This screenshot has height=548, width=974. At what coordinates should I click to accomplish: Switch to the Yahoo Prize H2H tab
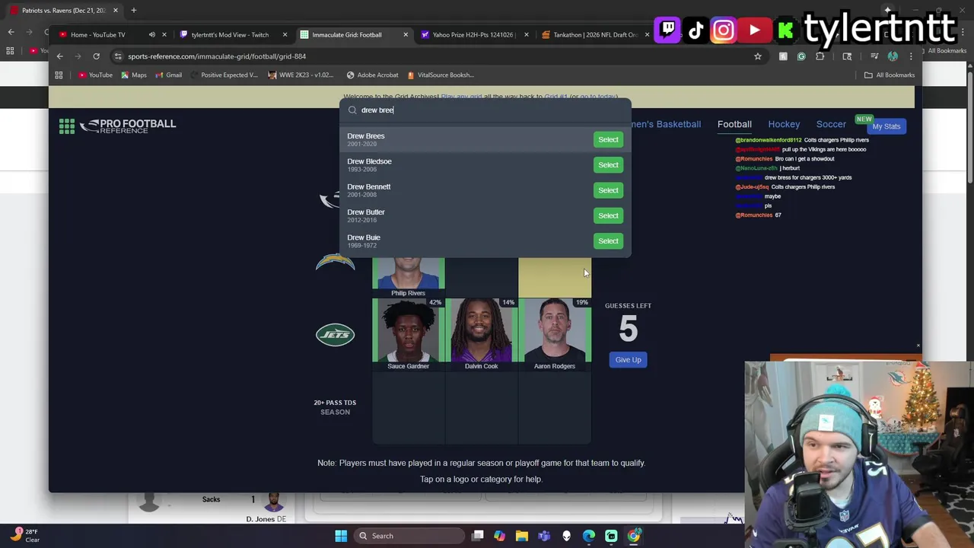pos(472,34)
